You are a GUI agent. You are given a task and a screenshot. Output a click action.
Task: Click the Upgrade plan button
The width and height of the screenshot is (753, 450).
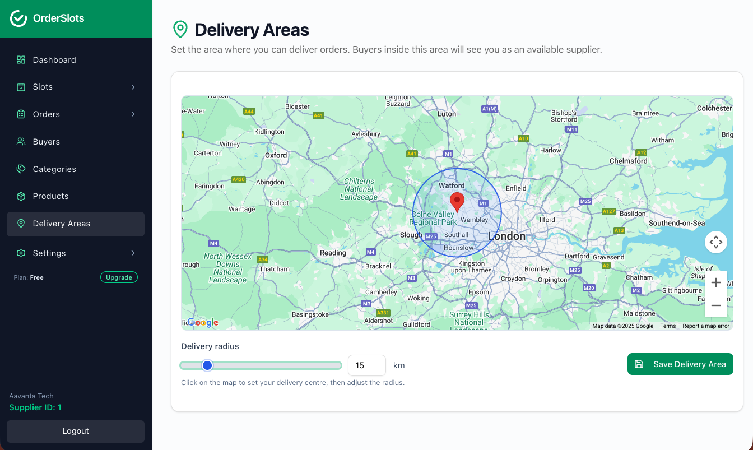click(119, 277)
